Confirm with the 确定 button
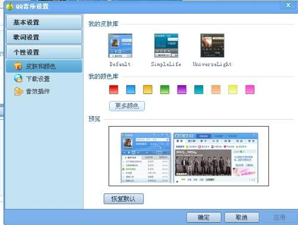298x225 pixels. click(204, 217)
